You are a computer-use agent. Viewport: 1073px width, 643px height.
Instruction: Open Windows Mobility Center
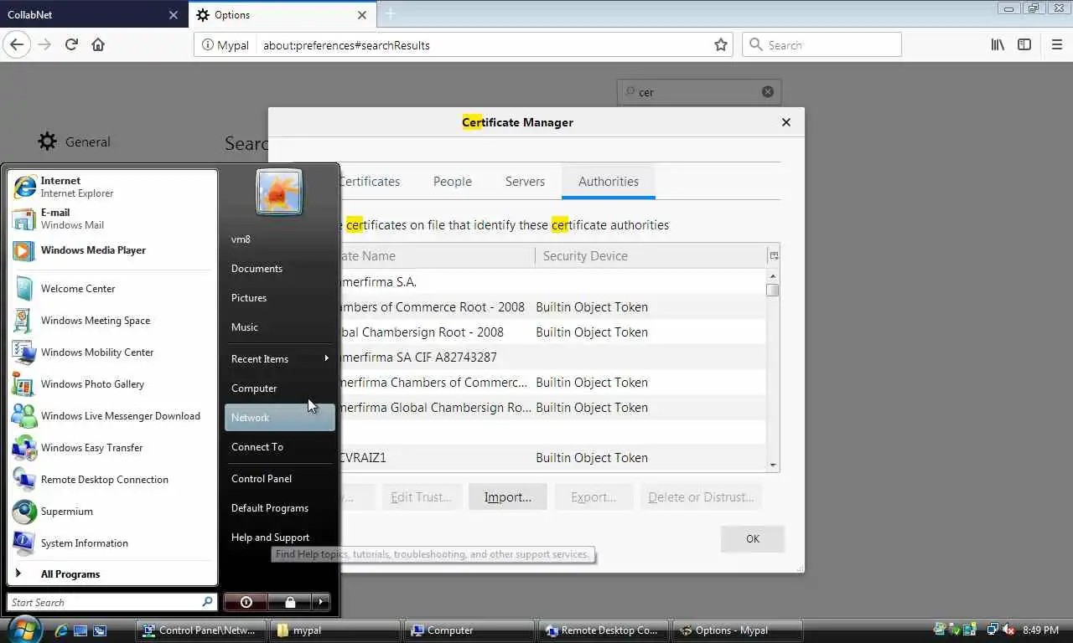pos(112,352)
